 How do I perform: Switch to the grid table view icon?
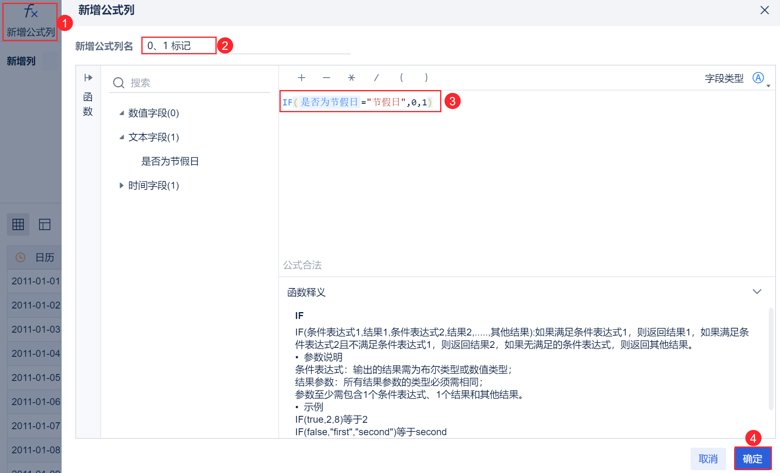[18, 224]
